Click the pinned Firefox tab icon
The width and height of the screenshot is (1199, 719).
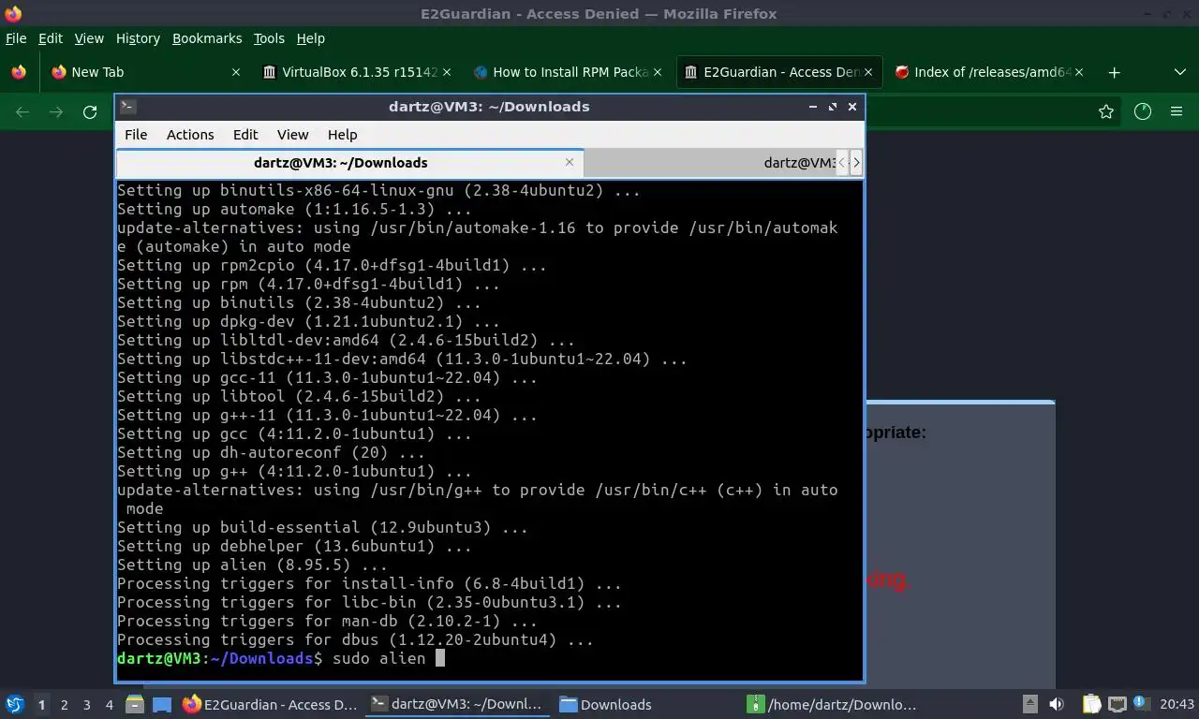(19, 72)
